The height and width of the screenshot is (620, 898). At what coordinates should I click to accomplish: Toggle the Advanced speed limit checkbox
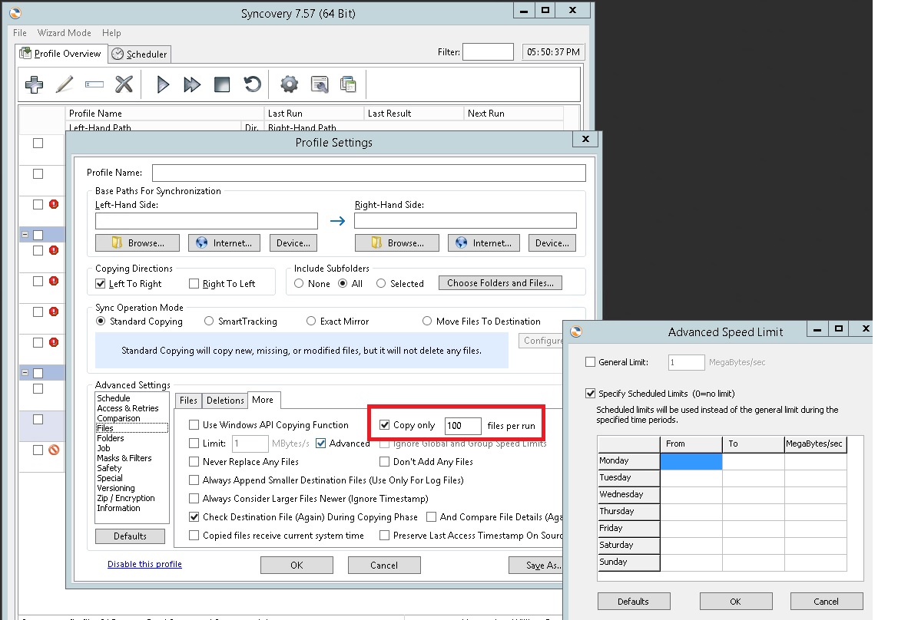point(321,444)
